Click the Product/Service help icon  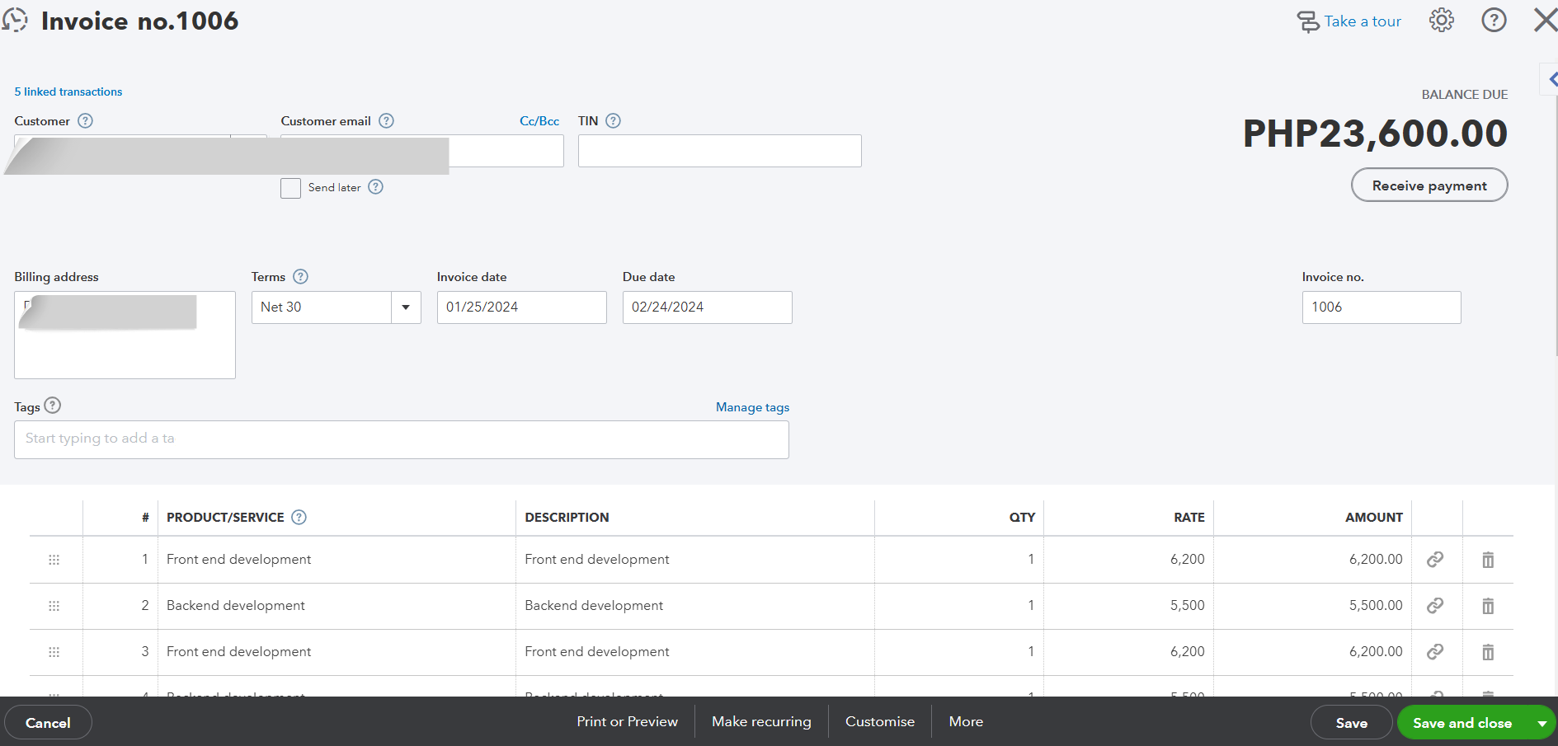click(299, 518)
